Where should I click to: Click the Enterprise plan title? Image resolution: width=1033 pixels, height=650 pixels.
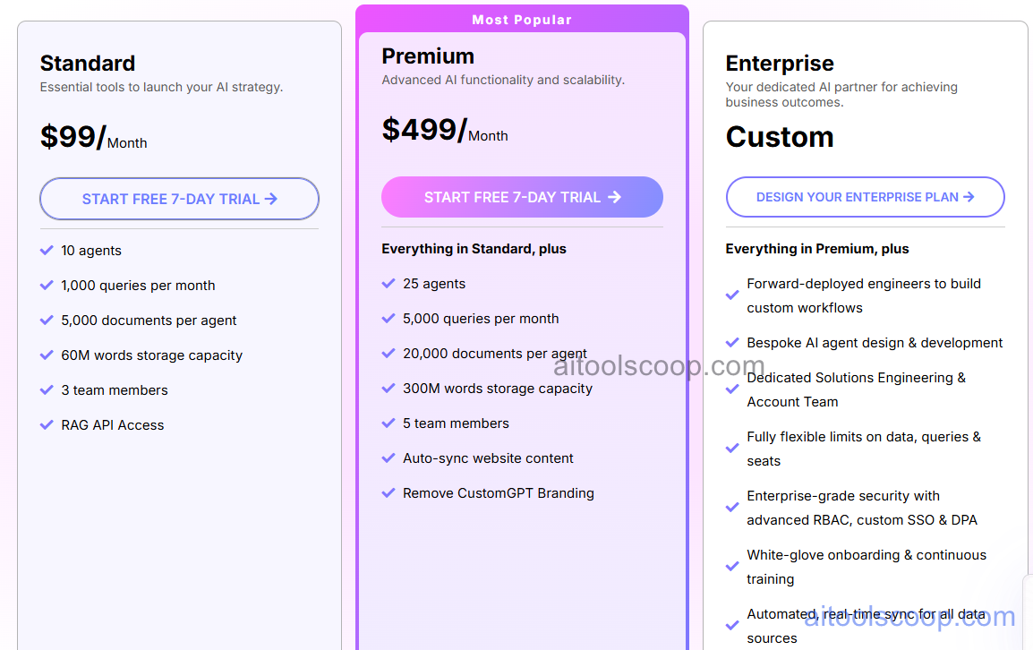coord(780,63)
